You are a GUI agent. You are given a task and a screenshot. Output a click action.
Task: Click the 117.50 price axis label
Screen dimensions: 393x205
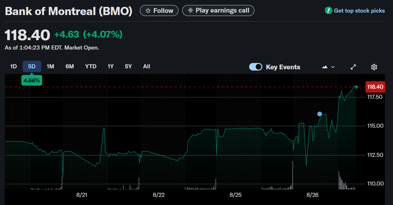[x=375, y=97]
